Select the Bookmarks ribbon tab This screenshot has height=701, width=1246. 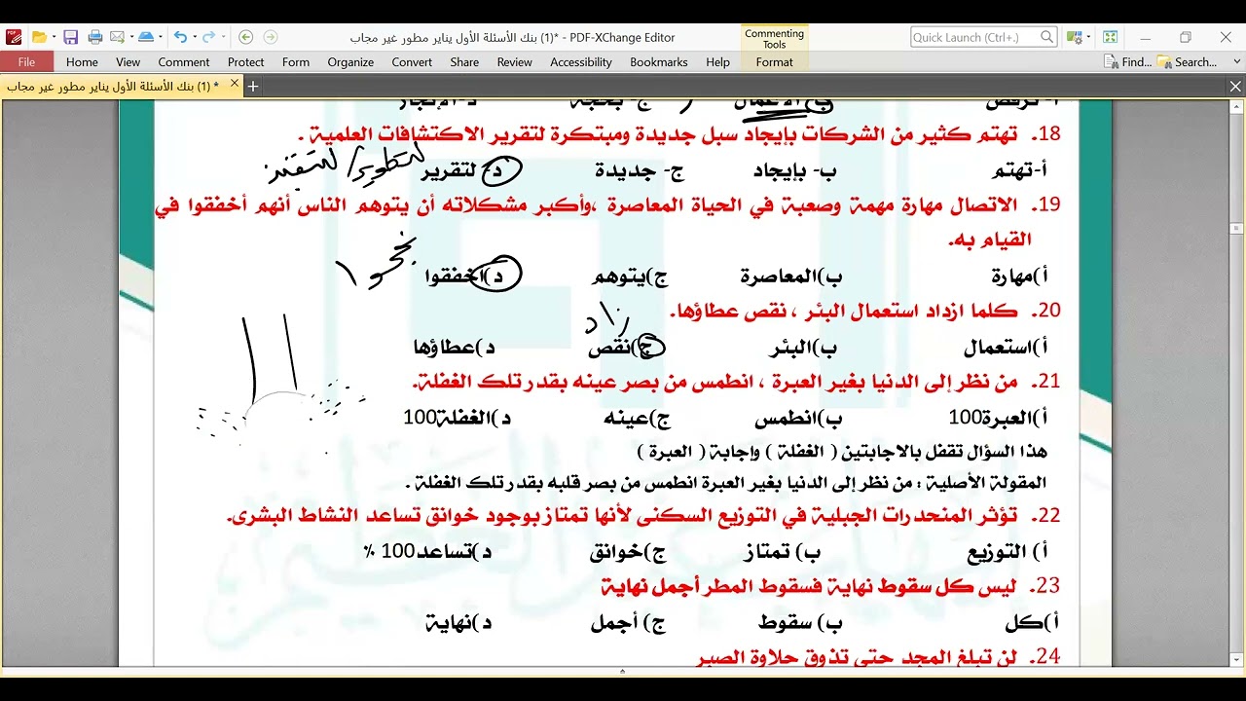[659, 61]
